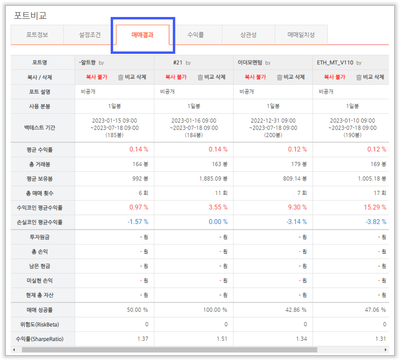Select the 매매결과 tab

(142, 35)
